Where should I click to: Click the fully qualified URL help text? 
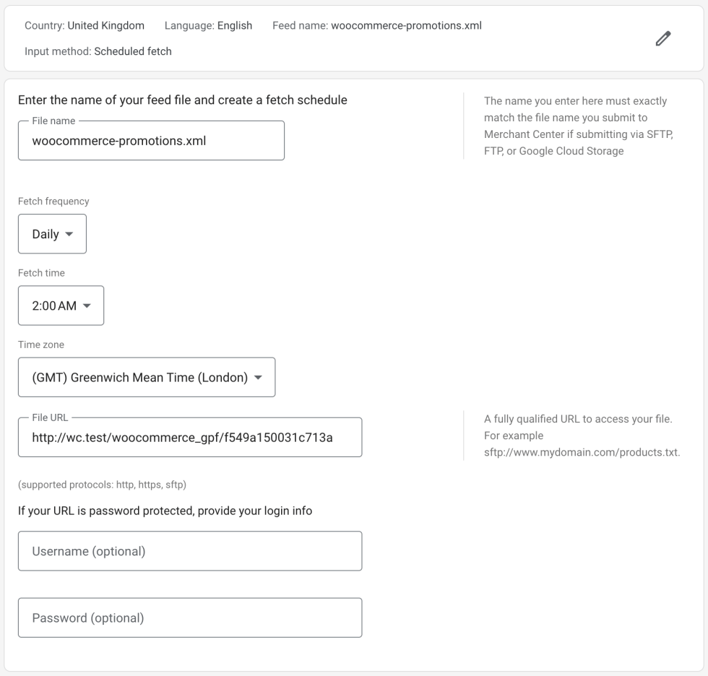582,435
